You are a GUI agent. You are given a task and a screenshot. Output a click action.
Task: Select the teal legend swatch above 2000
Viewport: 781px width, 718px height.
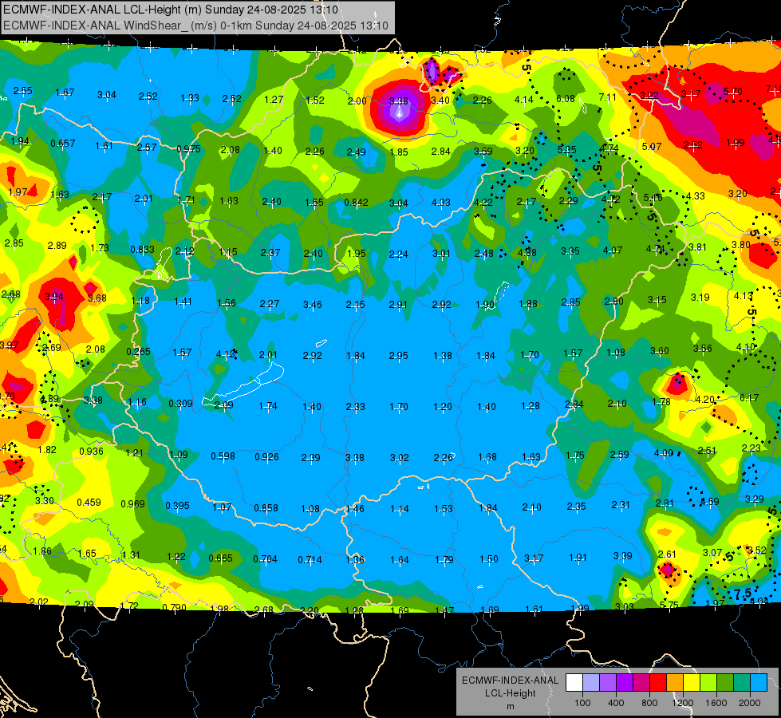(x=741, y=682)
